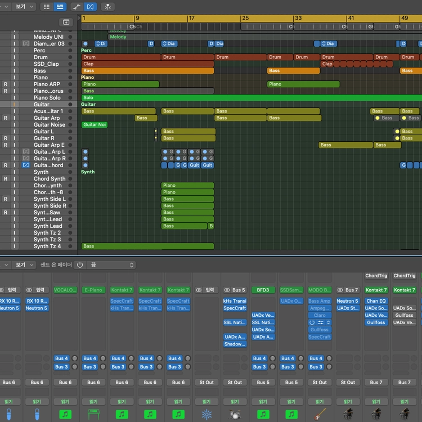422x422 pixels.
Task: Click bar 17 on the timeline ruler
Action: pos(191,19)
